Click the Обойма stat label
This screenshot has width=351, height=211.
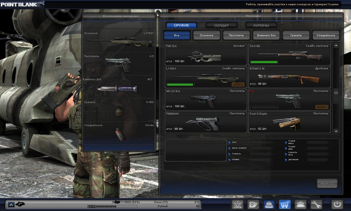[x=236, y=160]
